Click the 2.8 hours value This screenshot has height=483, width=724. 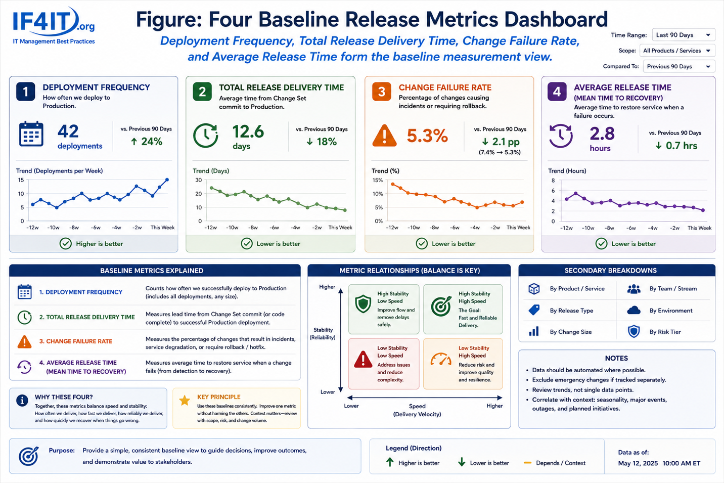click(601, 139)
